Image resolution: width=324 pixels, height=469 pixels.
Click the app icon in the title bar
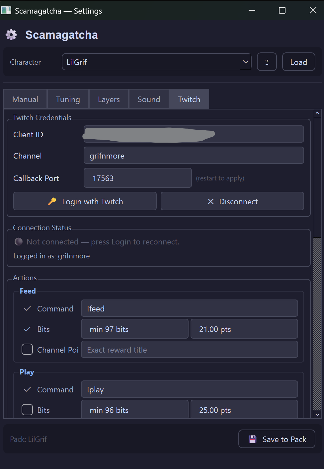point(6,10)
